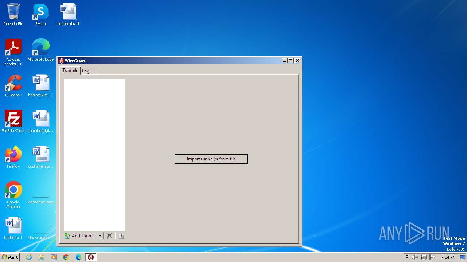Switch to the Log tab
This screenshot has height=262, width=467.
(88, 71)
